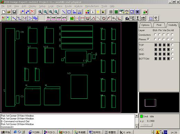This screenshot has height=134, width=180.
Task: Click the command window scroll-down arrow
Action: point(137,127)
